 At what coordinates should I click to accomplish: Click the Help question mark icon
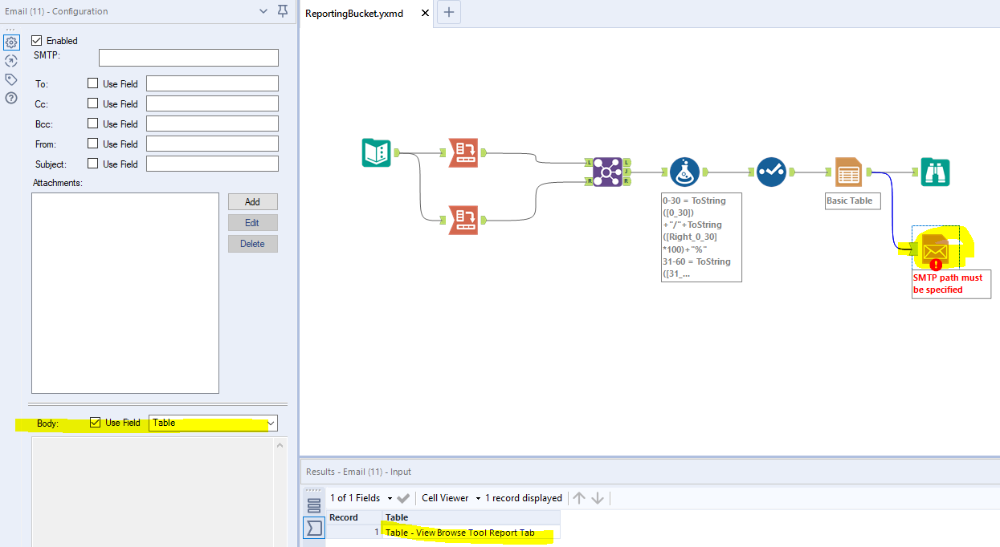point(10,99)
